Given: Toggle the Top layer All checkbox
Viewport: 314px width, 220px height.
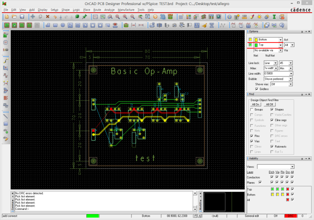Looking at the screenshot, I should (x=292, y=189).
